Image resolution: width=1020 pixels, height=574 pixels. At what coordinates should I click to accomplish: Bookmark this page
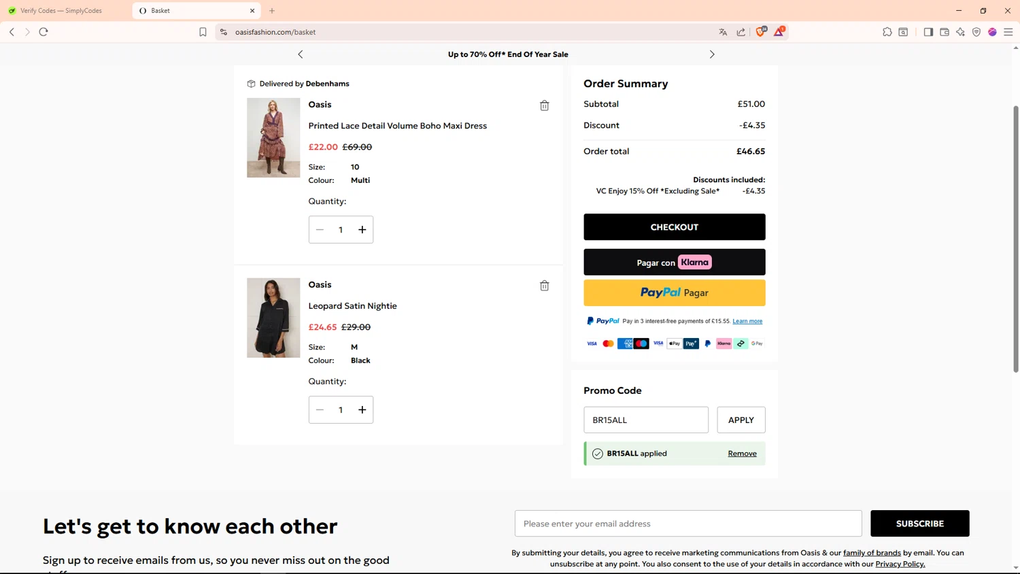[203, 32]
